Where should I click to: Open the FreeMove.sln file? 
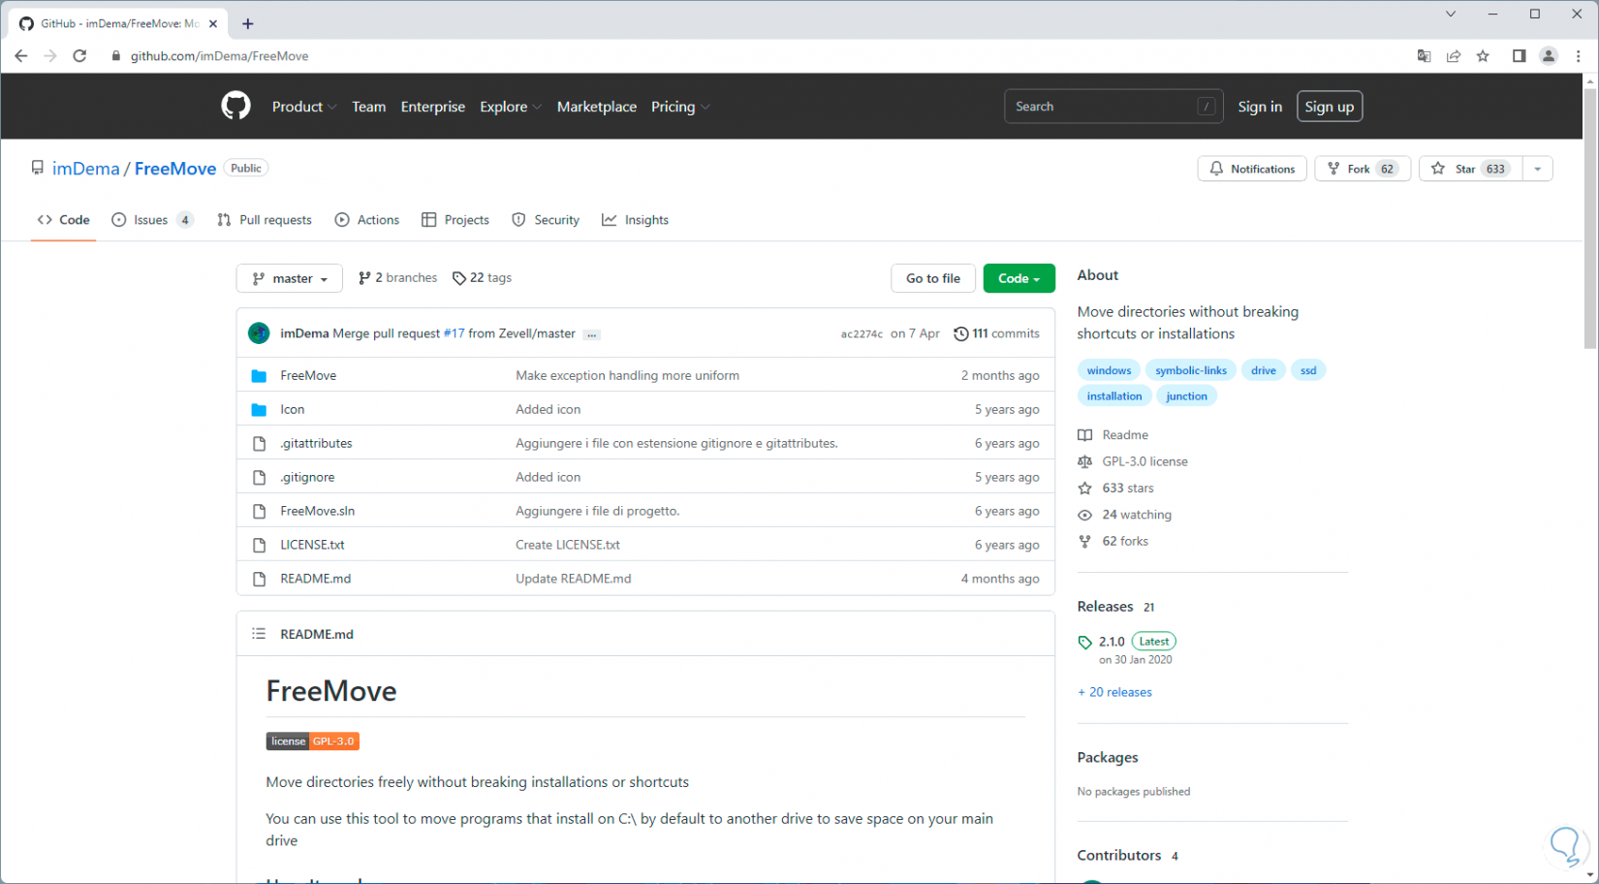point(318,511)
